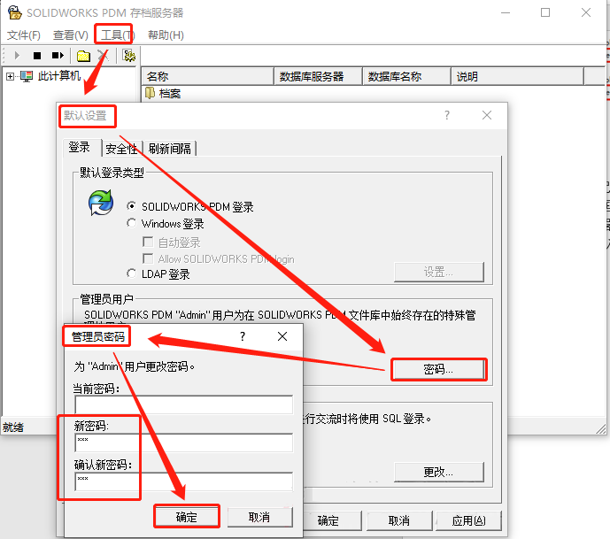Viewport: 610px width, 539px height.
Task: Switch to the 安全性 tab
Action: tap(121, 149)
